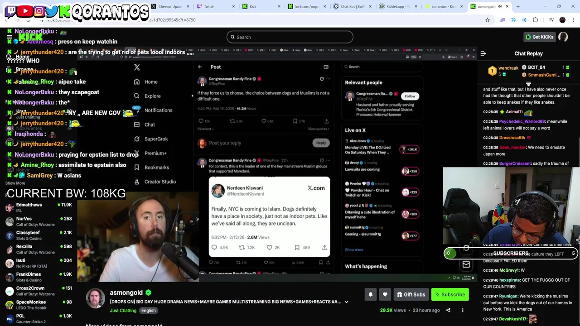Open the Chrome three-dot menu
Image resolution: width=580 pixels, height=326 pixels.
[x=573, y=20]
